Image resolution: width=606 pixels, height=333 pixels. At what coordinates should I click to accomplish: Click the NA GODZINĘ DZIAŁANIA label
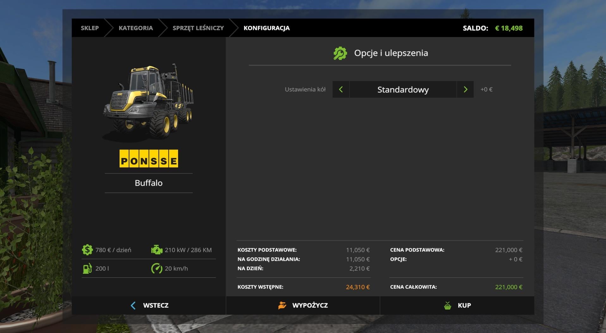pos(269,259)
